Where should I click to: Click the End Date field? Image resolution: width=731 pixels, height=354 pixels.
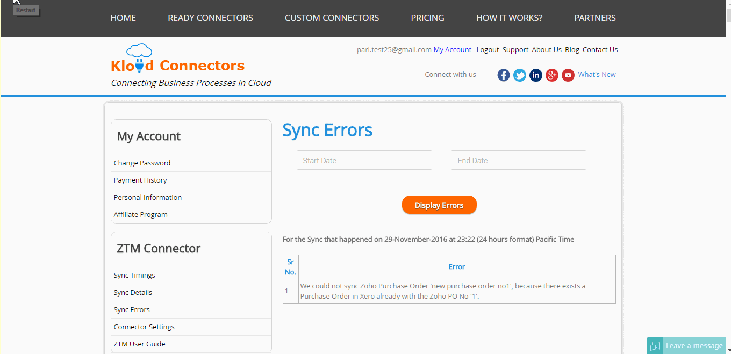pyautogui.click(x=519, y=160)
